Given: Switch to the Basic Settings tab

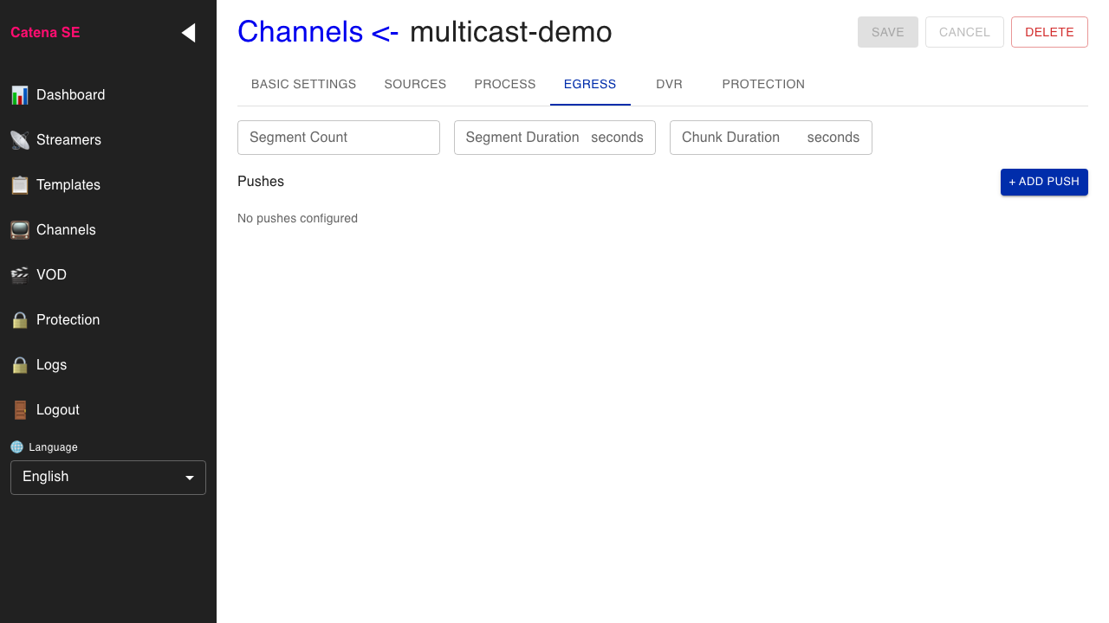Looking at the screenshot, I should 303,84.
